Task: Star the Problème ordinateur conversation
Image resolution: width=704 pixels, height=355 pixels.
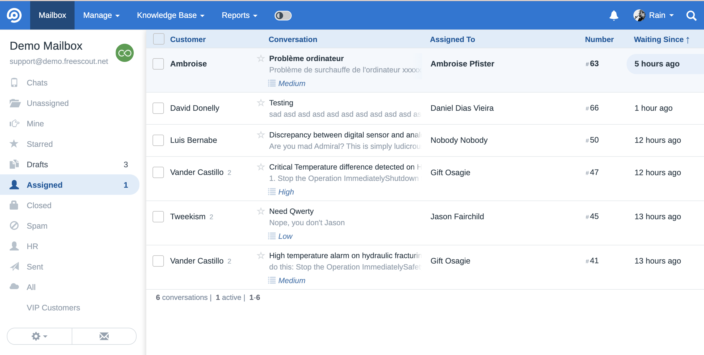Action: [x=261, y=59]
